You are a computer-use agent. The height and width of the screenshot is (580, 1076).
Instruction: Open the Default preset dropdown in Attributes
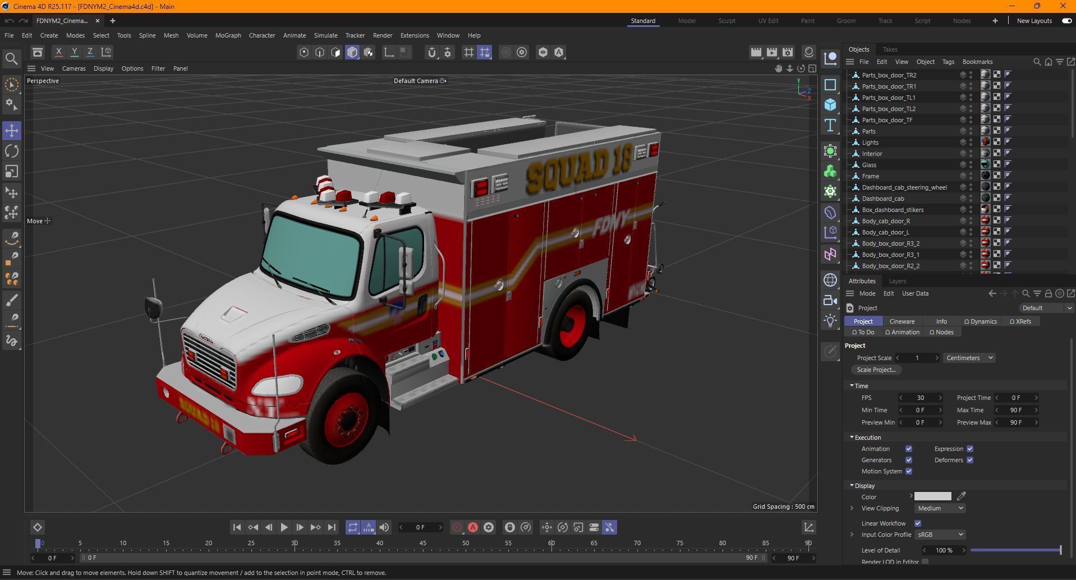point(1046,308)
